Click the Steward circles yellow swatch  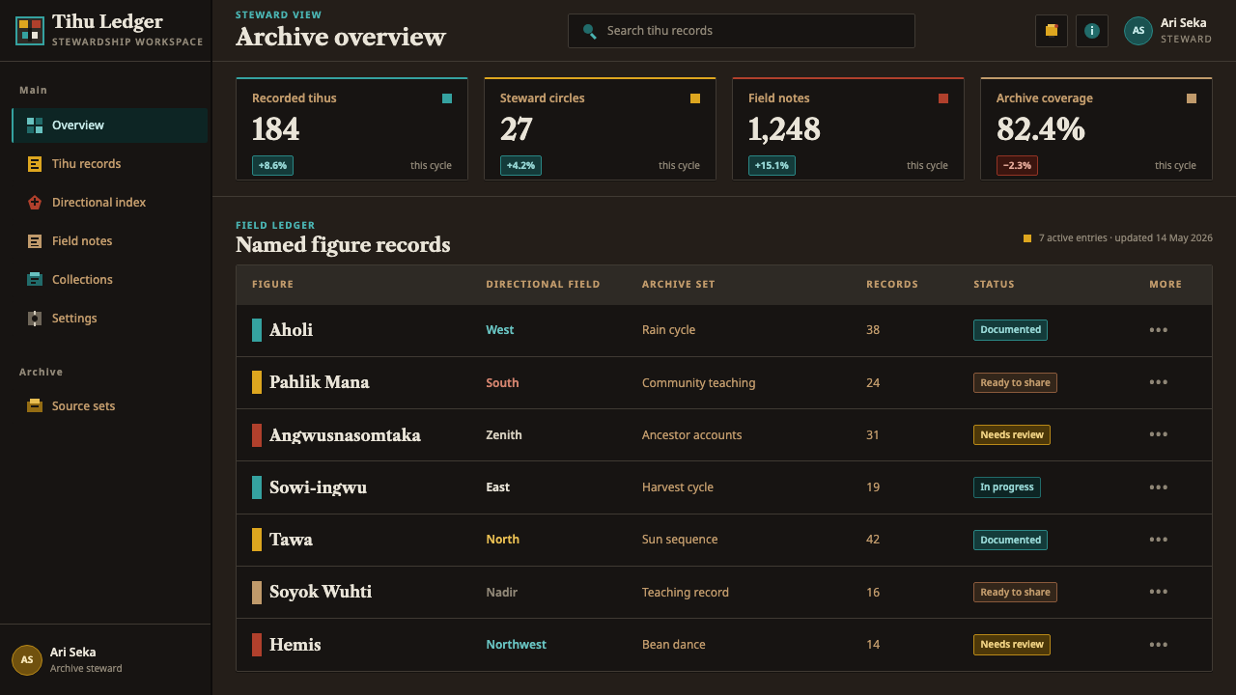coord(695,98)
